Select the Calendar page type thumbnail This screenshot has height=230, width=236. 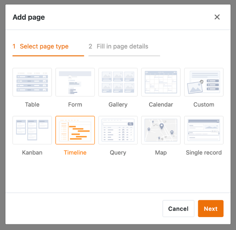point(161,82)
